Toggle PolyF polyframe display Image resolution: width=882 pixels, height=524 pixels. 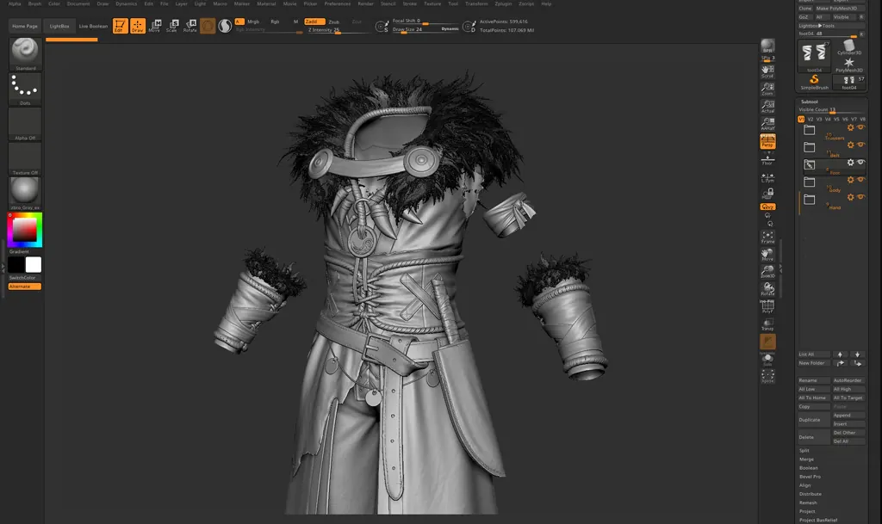click(767, 306)
